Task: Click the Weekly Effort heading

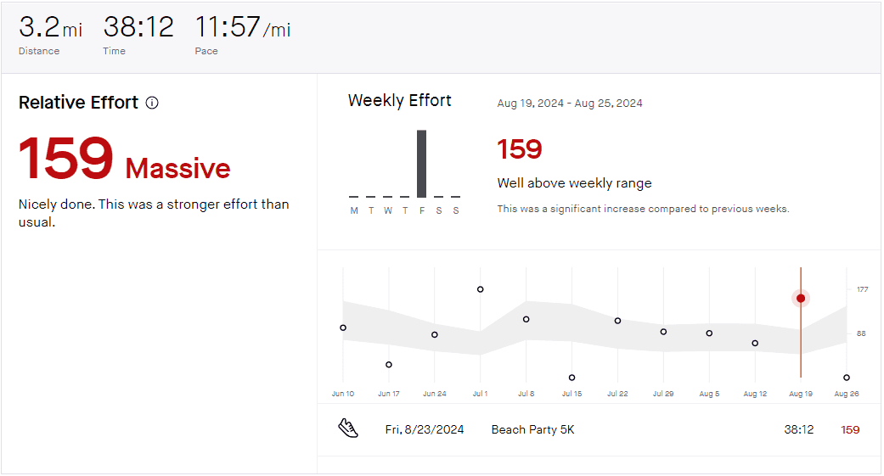Action: pos(400,100)
